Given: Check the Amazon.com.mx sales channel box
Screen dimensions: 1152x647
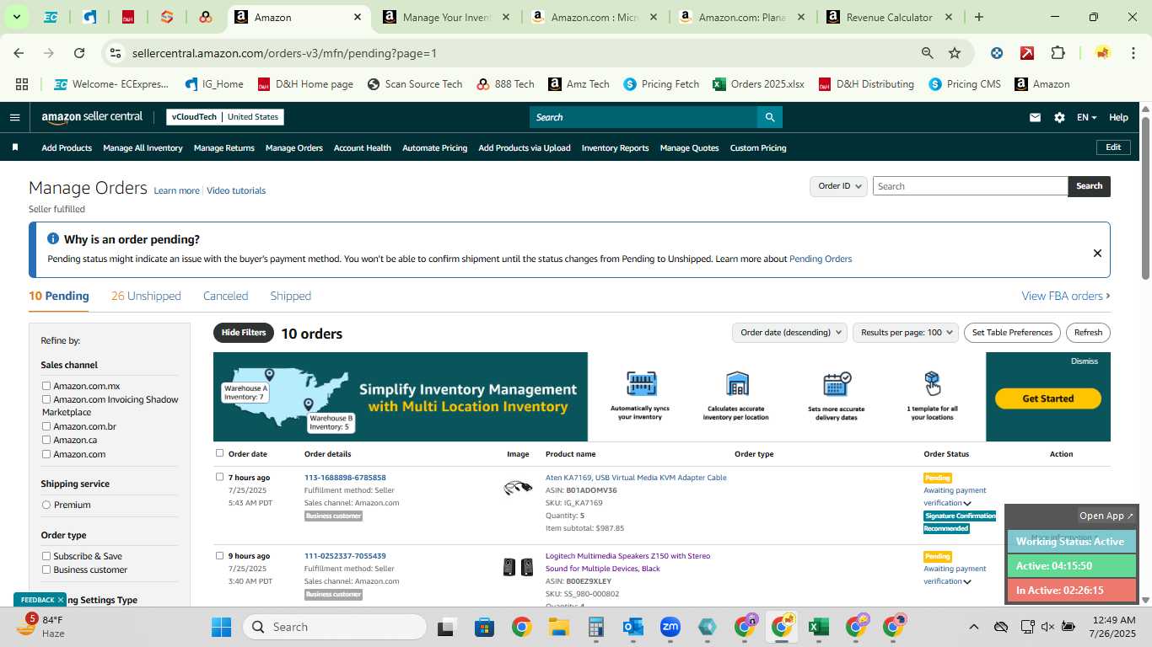Looking at the screenshot, I should [47, 386].
